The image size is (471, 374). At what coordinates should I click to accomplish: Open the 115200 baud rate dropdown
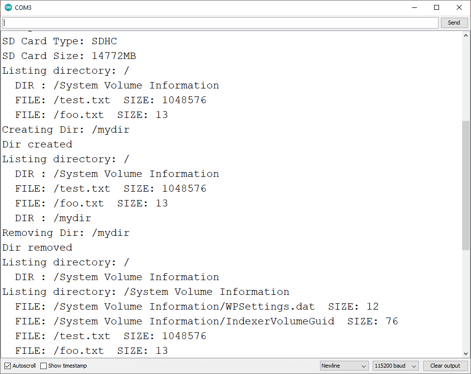(x=396, y=366)
